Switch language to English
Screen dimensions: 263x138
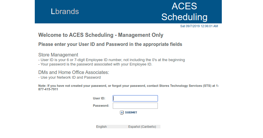pyautogui.click(x=101, y=127)
